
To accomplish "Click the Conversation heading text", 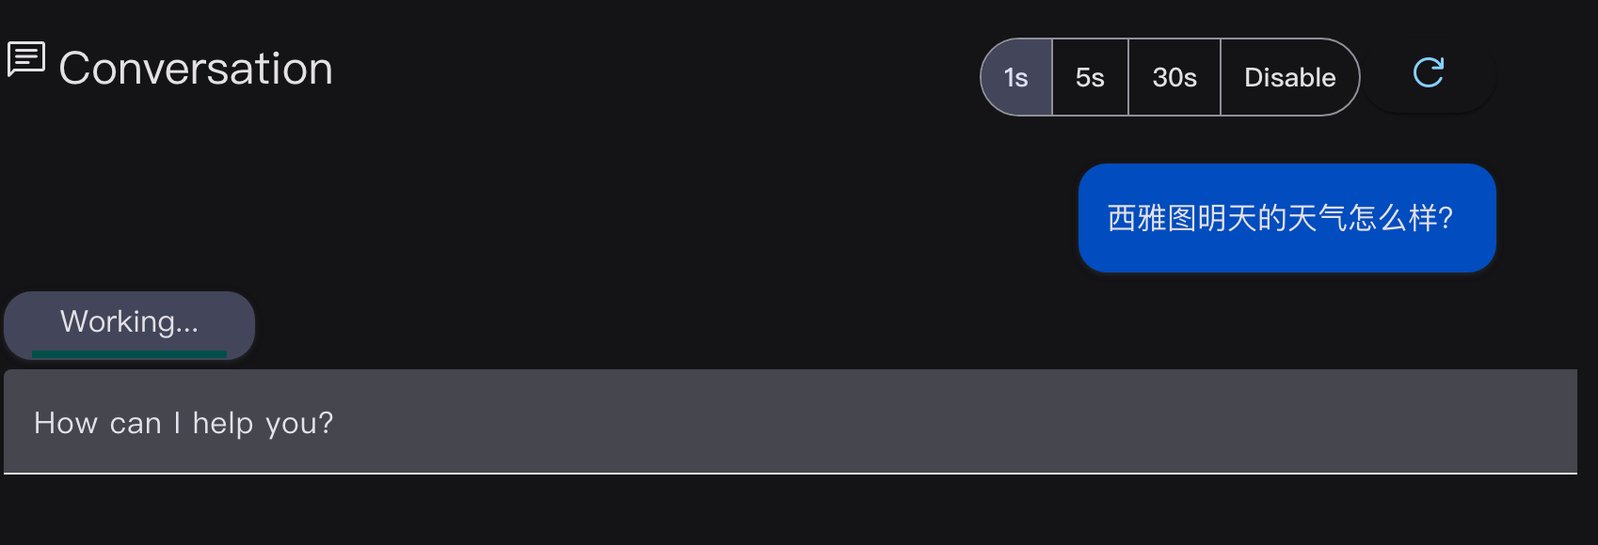I will pyautogui.click(x=196, y=69).
